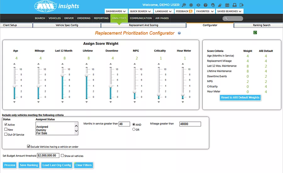The image size is (283, 173).
Task: Open the help question mark icon
Action: point(205,5)
